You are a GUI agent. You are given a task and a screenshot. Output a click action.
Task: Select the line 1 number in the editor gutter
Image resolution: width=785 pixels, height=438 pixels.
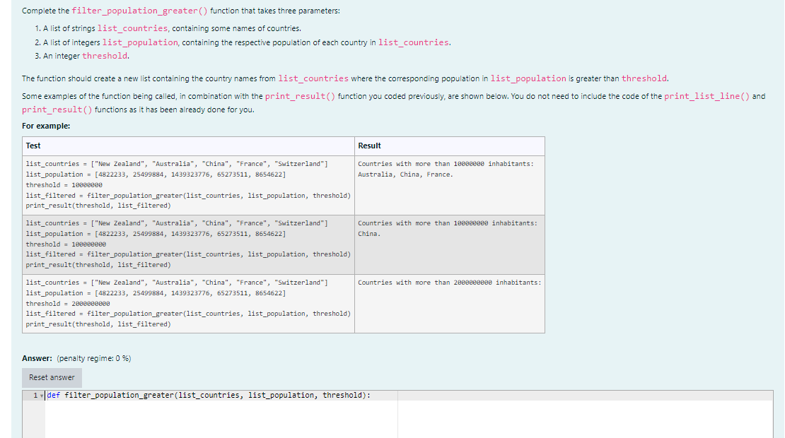35,396
